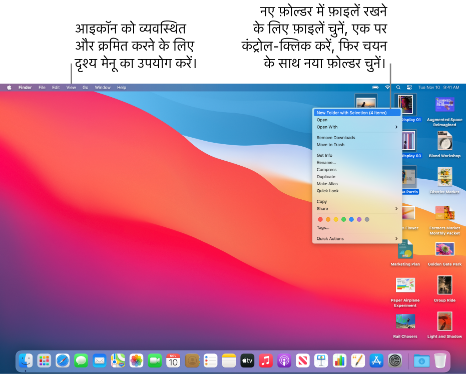The height and width of the screenshot is (374, 466).
Task: Expand the Open With submenu
Action: [x=357, y=127]
